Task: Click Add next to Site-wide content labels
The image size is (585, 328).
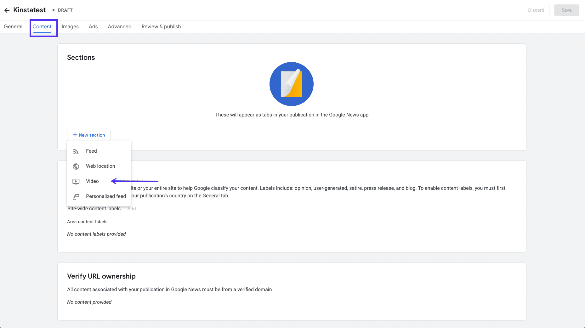Action: pyautogui.click(x=132, y=209)
